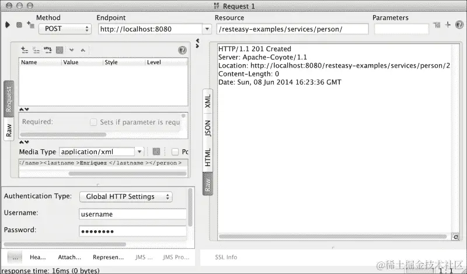Open the SSL Info tab
This screenshot has height=274, width=467.
coord(226,257)
